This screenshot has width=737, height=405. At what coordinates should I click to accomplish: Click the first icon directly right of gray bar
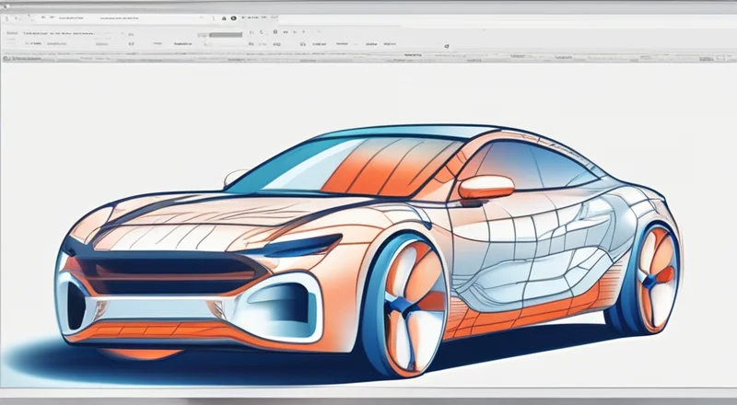(250, 34)
